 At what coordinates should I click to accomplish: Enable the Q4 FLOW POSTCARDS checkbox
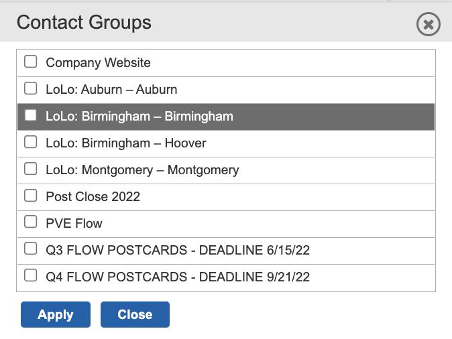point(31,275)
